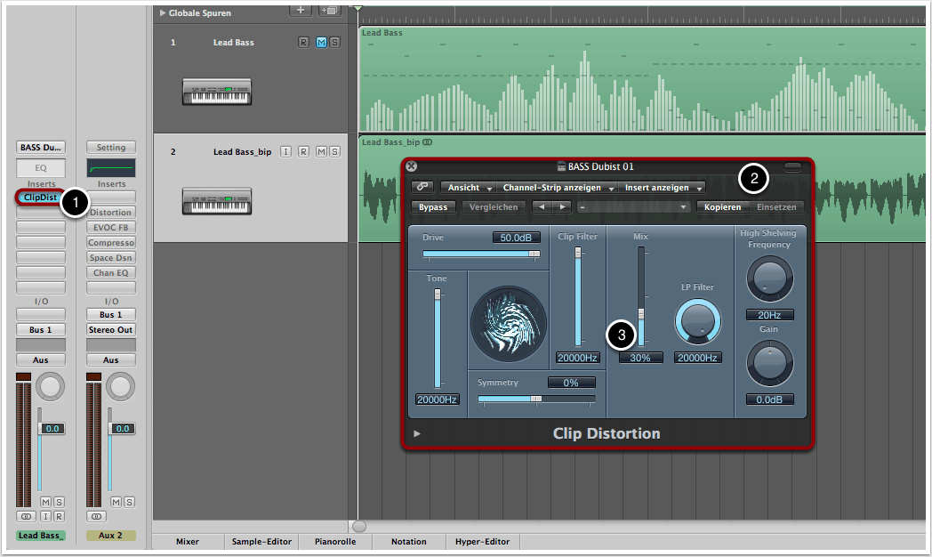Click the Drive value field 50.0dB

tap(517, 238)
